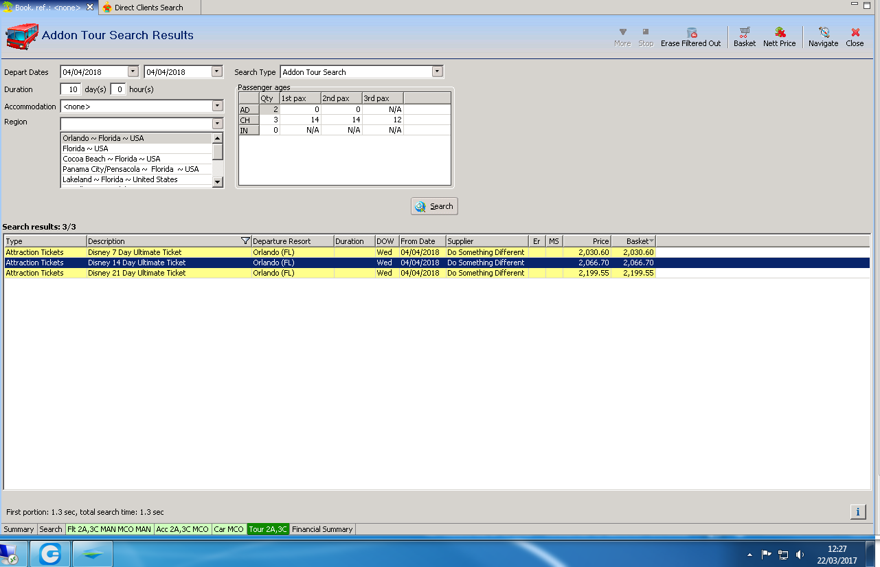Click the network tray icon
This screenshot has width=880, height=567.
[782, 554]
